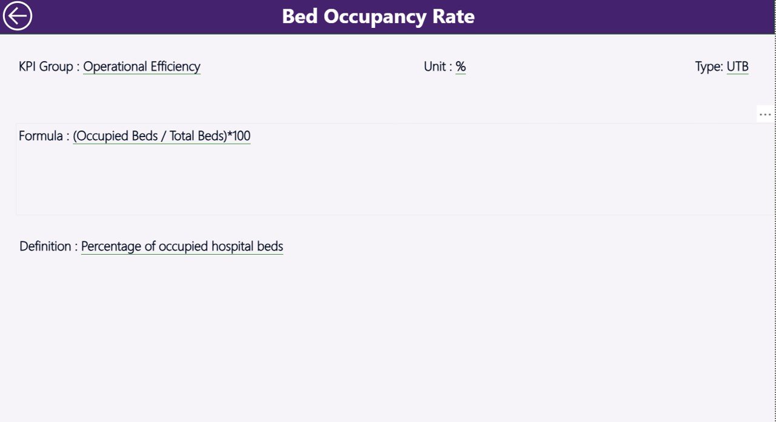
Task: Edit the definition Percentage of occupied hospital beds
Action: tap(182, 246)
